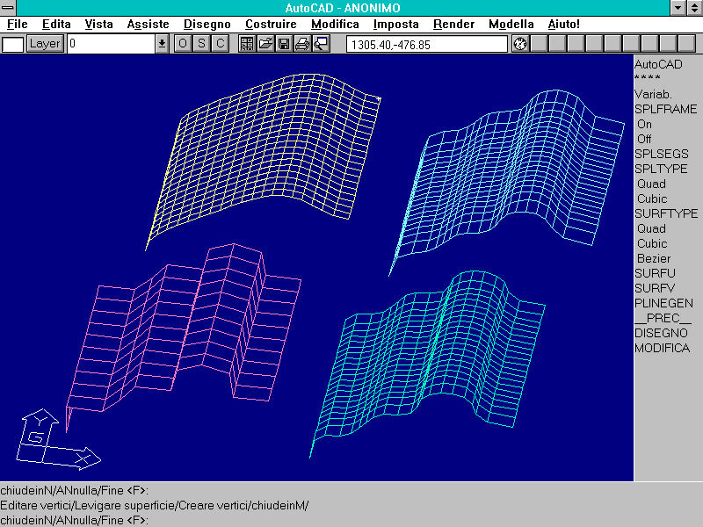Viewport: 703px width, 527px height.
Task: Choose Off under SPLFRAME
Action: (644, 139)
